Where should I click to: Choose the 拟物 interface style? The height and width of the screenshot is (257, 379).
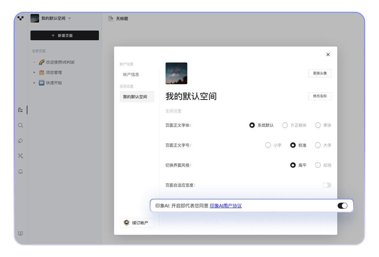[x=318, y=165]
